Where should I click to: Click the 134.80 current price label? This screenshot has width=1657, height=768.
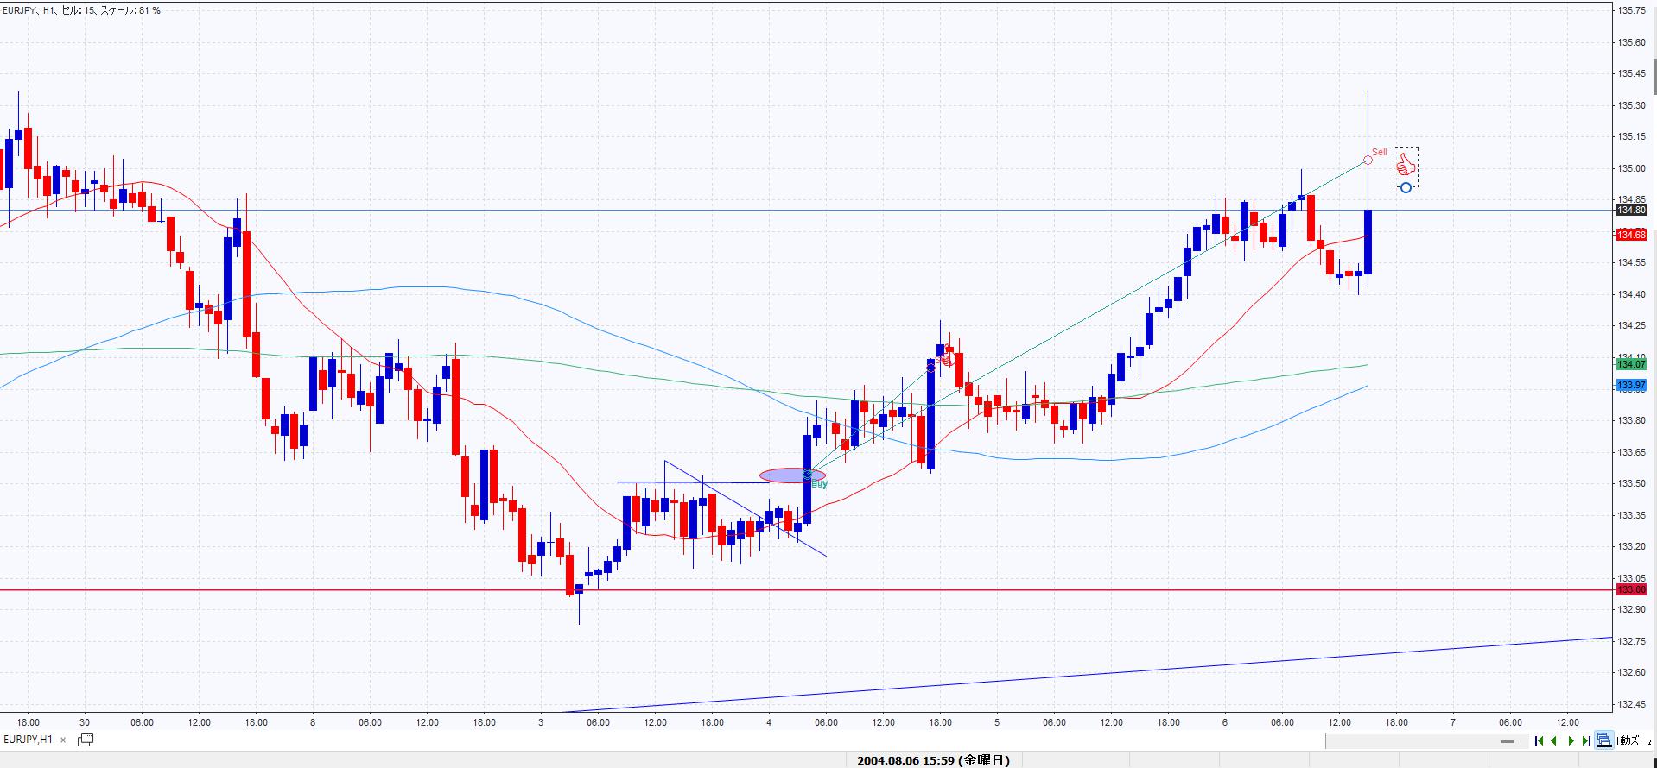[x=1631, y=210]
